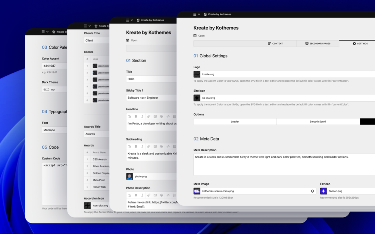The height and width of the screenshot is (234, 375).
Task: Click the home icon in the Color Palette window
Action: click(x=54, y=32)
